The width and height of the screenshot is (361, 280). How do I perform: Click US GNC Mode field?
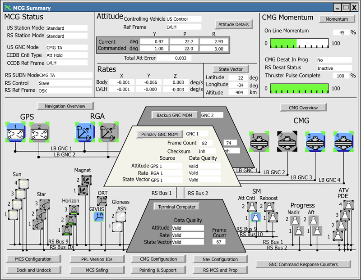coord(67,48)
